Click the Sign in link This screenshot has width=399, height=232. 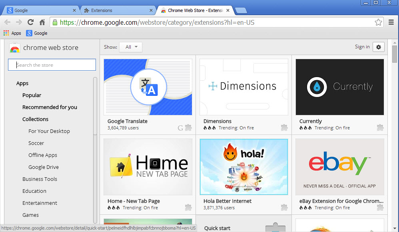362,47
